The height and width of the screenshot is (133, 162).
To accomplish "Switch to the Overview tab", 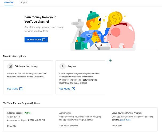I will 9,2.
